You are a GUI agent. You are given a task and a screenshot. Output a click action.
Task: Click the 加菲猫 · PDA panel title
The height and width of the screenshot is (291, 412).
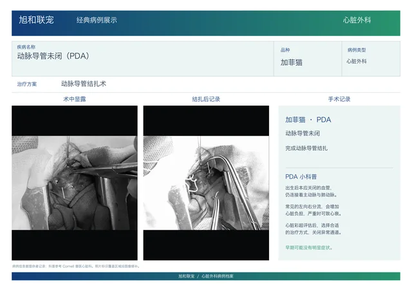(308, 120)
